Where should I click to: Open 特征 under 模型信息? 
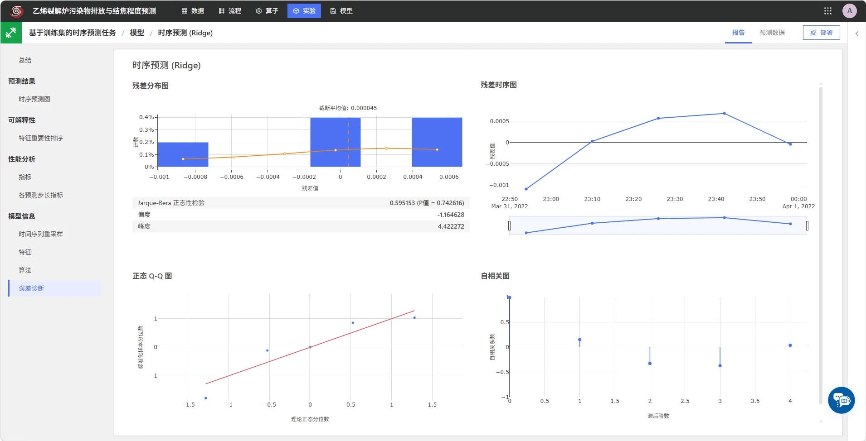(x=25, y=252)
